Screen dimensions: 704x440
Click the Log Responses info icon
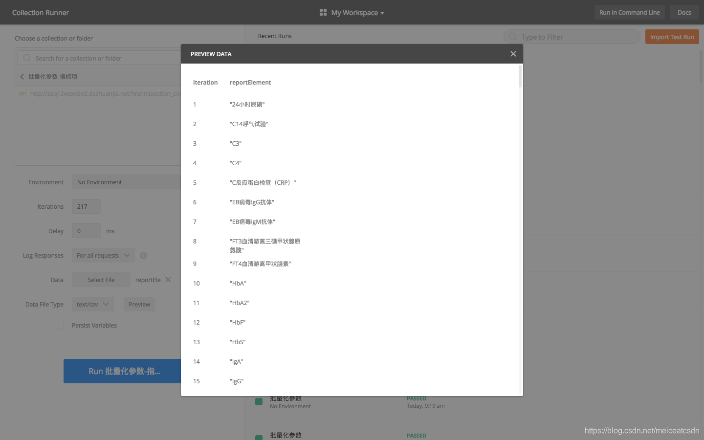(x=143, y=255)
